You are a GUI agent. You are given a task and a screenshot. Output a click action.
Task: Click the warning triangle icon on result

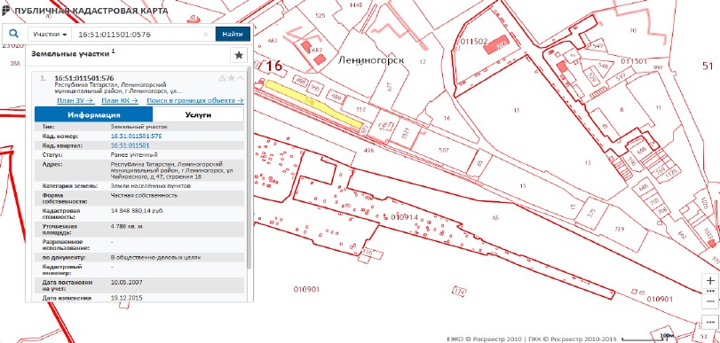[223, 78]
